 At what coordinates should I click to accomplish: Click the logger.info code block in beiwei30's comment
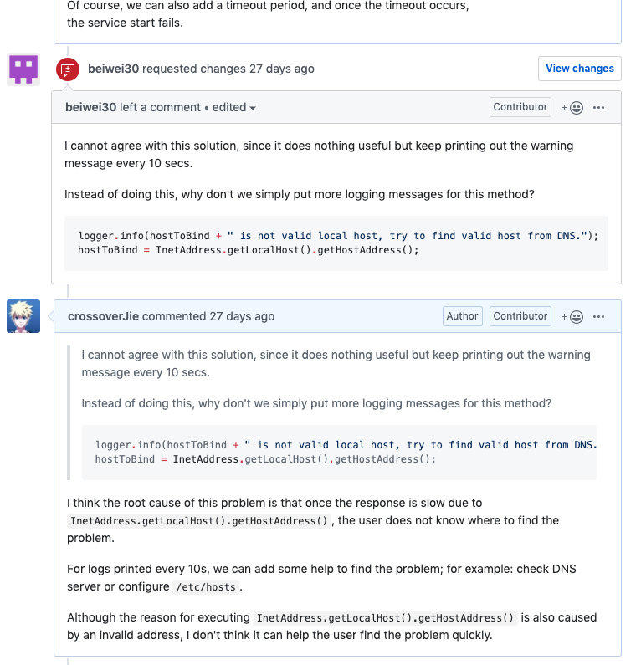tap(336, 243)
